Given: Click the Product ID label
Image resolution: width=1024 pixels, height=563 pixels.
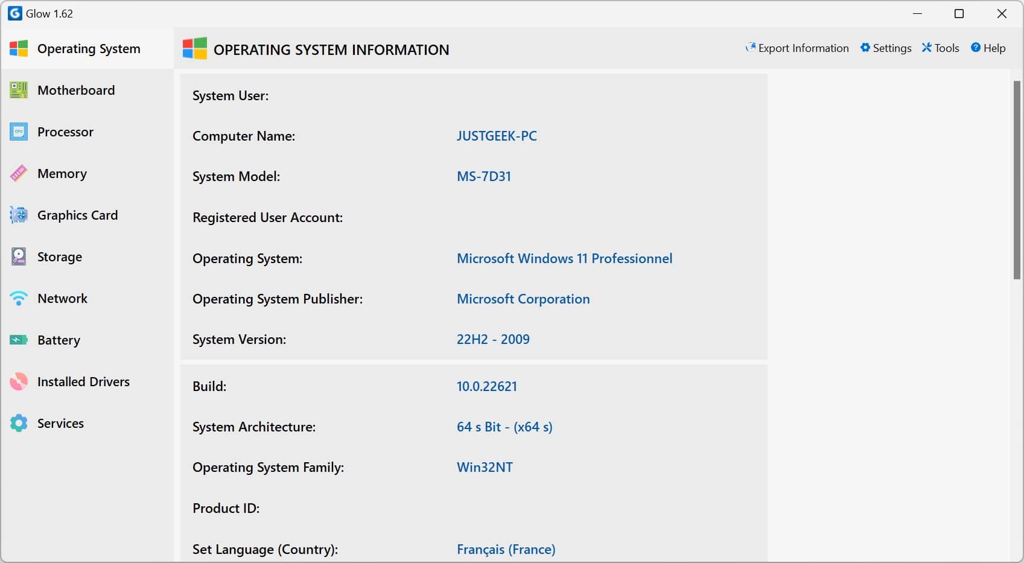Looking at the screenshot, I should pyautogui.click(x=226, y=508).
